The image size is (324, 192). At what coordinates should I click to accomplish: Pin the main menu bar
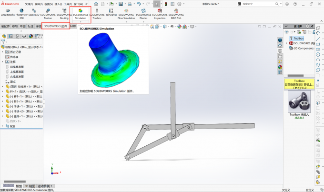pos(86,4)
